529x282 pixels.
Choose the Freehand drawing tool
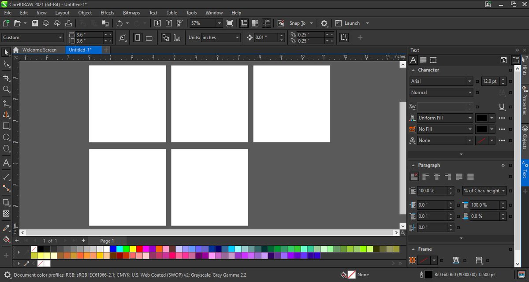coord(6,104)
